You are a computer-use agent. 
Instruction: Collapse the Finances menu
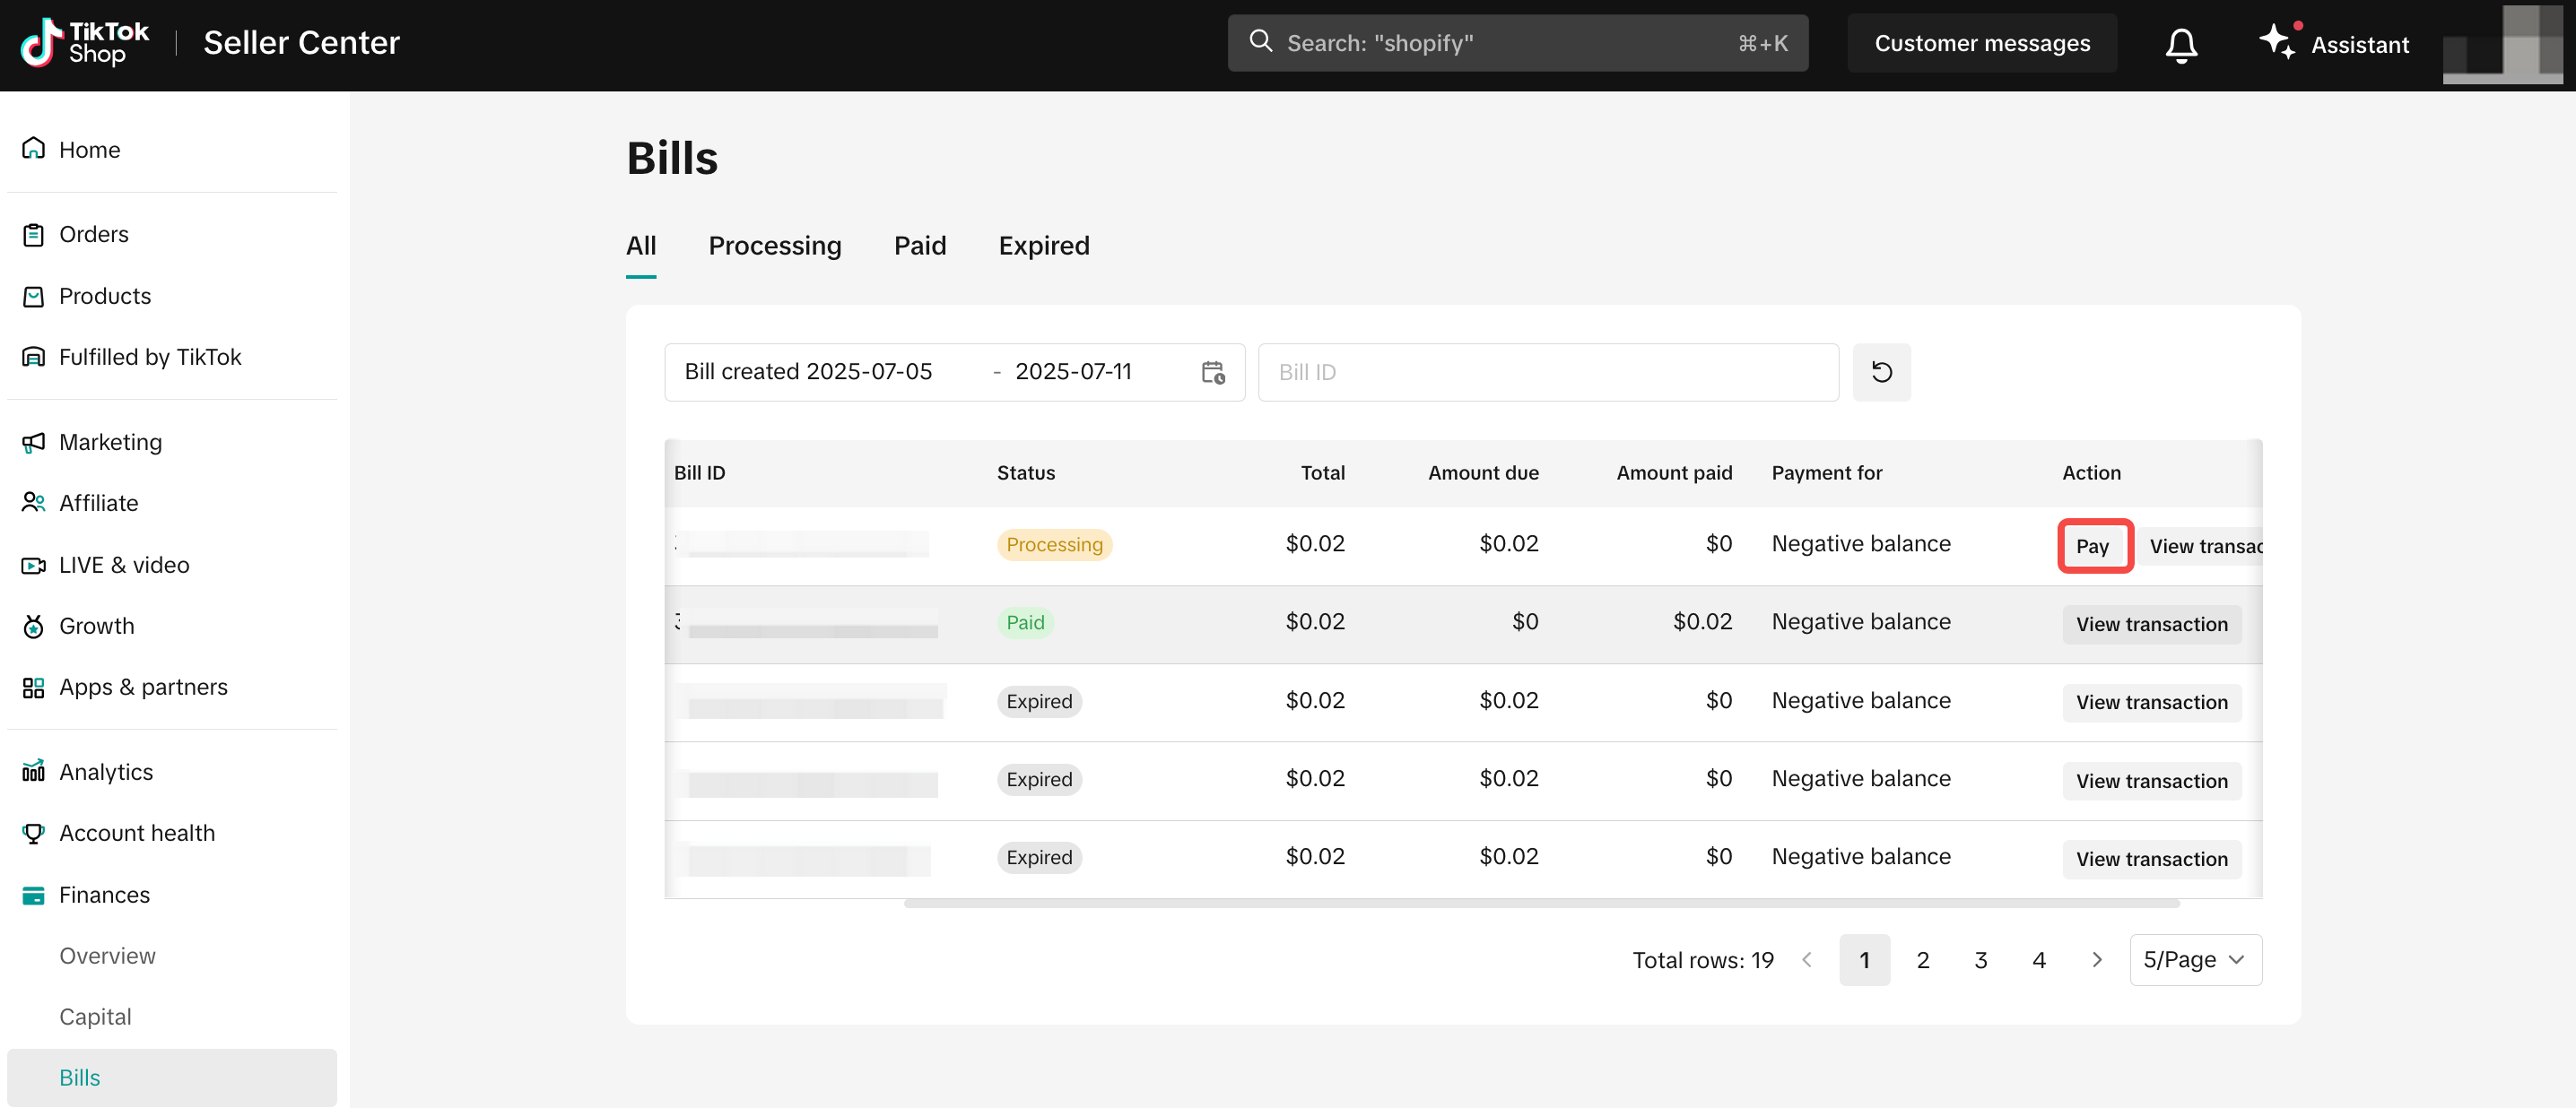[x=103, y=894]
